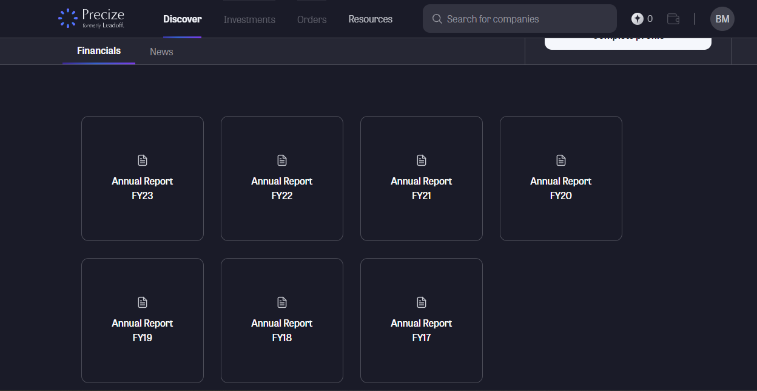This screenshot has width=757, height=391.
Task: Open Annual Report FY20 card
Action: (x=561, y=188)
